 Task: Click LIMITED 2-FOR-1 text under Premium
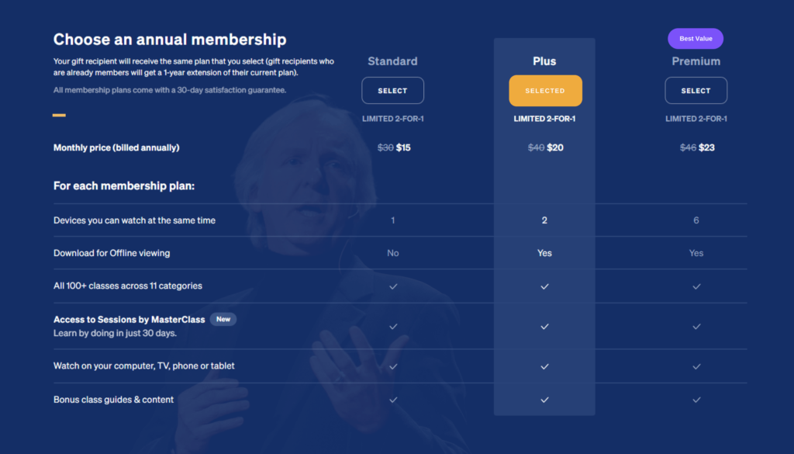696,119
